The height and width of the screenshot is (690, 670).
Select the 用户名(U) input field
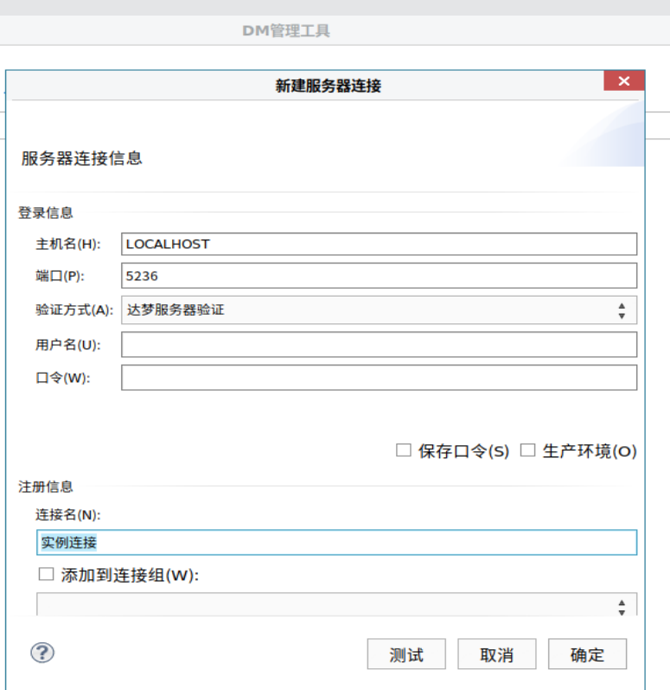[379, 344]
